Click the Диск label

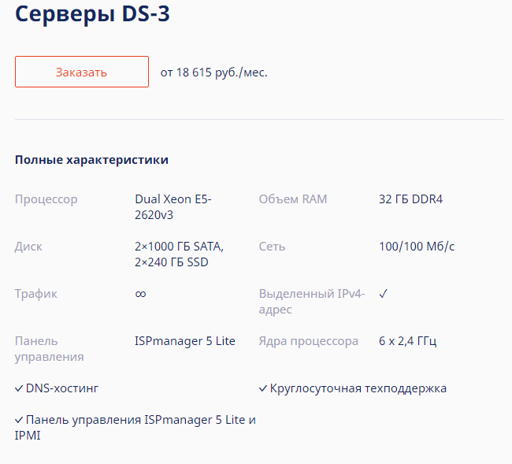pyautogui.click(x=29, y=247)
